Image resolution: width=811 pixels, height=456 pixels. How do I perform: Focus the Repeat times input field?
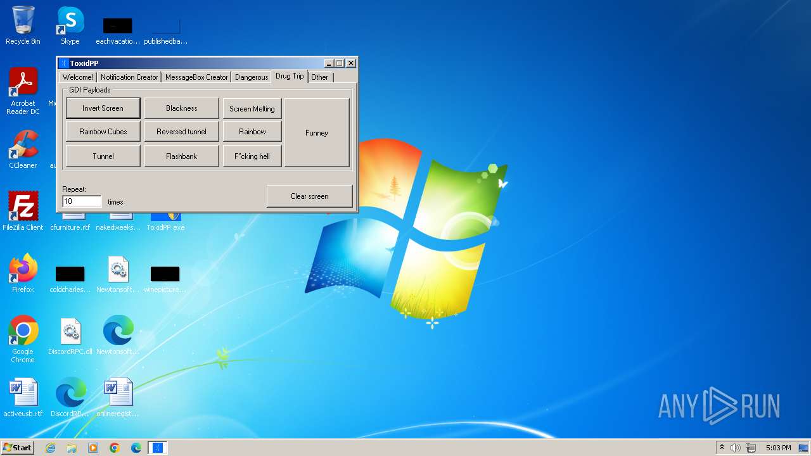[82, 201]
